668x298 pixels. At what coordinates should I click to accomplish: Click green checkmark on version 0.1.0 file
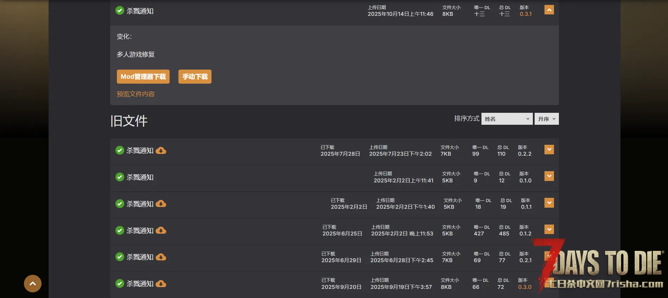(x=120, y=177)
